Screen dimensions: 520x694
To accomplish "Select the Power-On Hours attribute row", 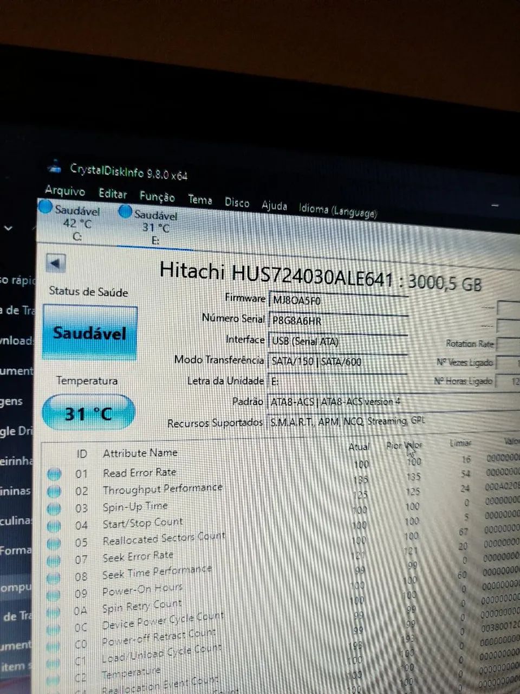I will coord(142,589).
